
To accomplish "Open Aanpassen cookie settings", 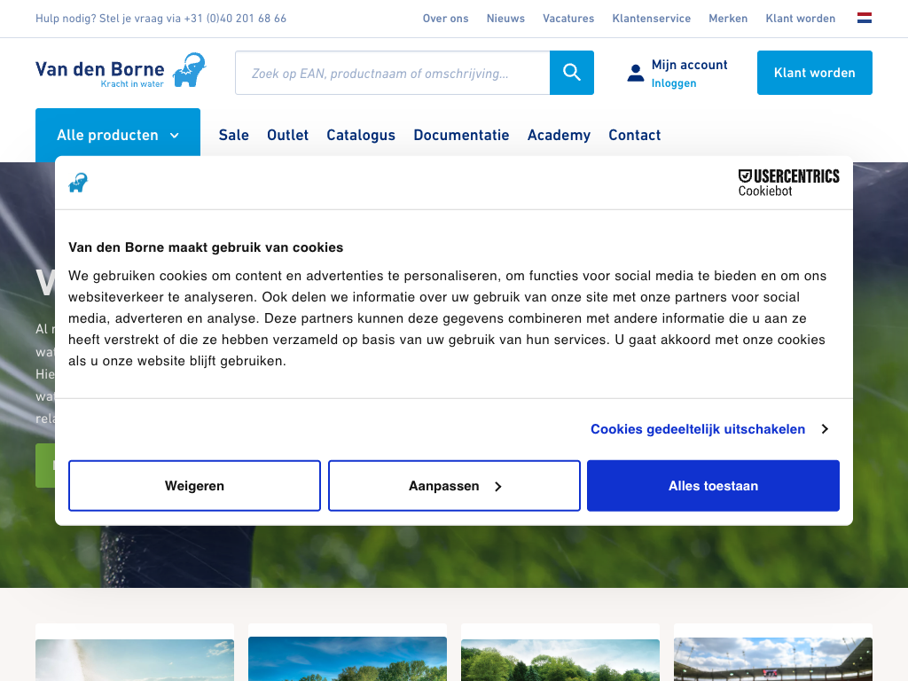I will point(454,486).
